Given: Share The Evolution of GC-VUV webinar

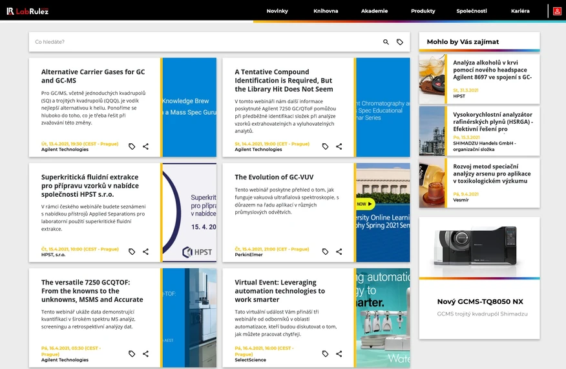Looking at the screenshot, I should click(339, 252).
